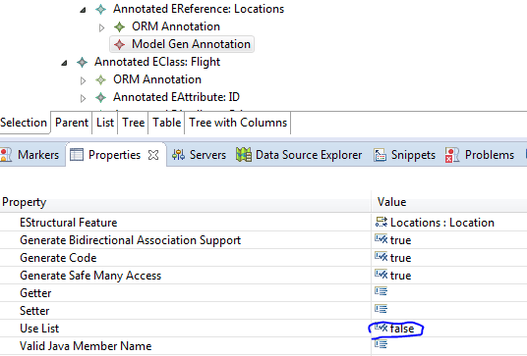Click Annotated EClass Flight diamond icon

click(82, 62)
